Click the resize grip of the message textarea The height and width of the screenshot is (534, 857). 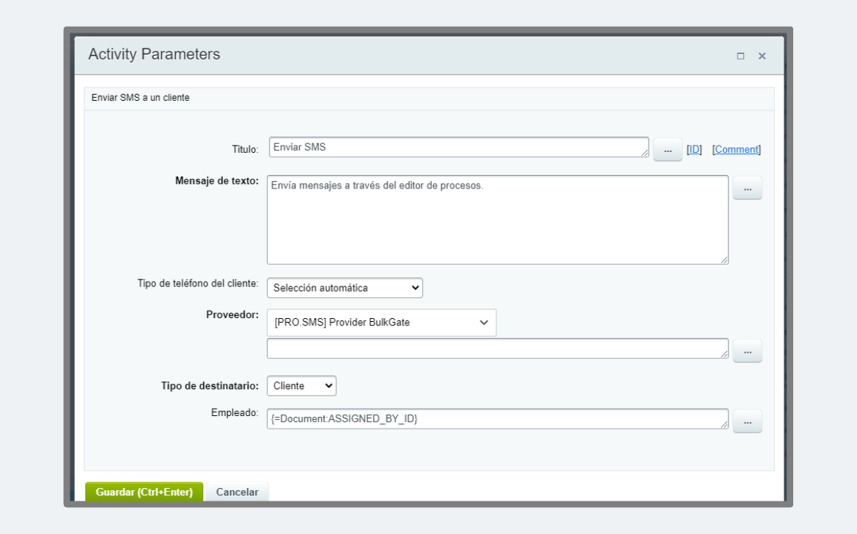click(723, 260)
